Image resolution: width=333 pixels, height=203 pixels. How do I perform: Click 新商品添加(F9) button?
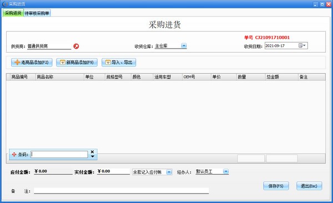coord(77,63)
